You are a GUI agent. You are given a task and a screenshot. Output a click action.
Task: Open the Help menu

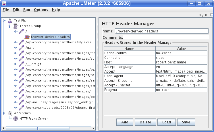pyautogui.click(x=56, y=10)
